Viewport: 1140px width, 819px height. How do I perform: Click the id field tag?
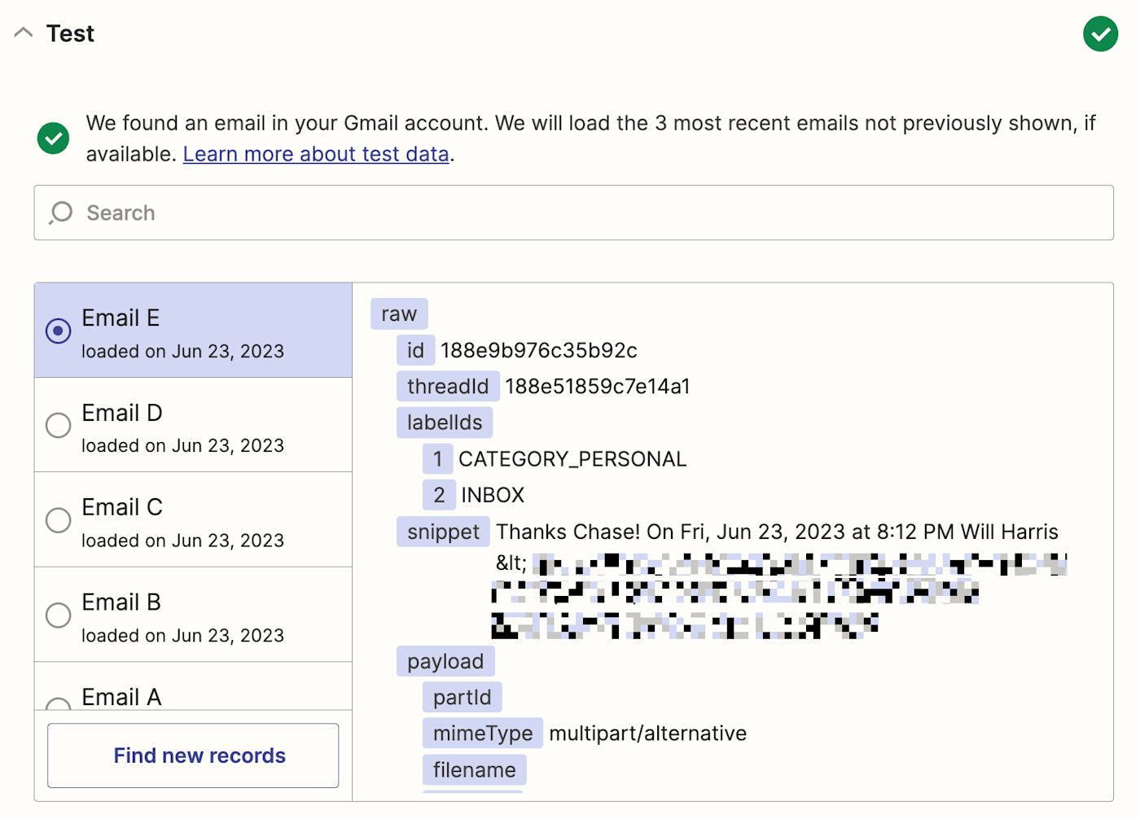pos(415,350)
